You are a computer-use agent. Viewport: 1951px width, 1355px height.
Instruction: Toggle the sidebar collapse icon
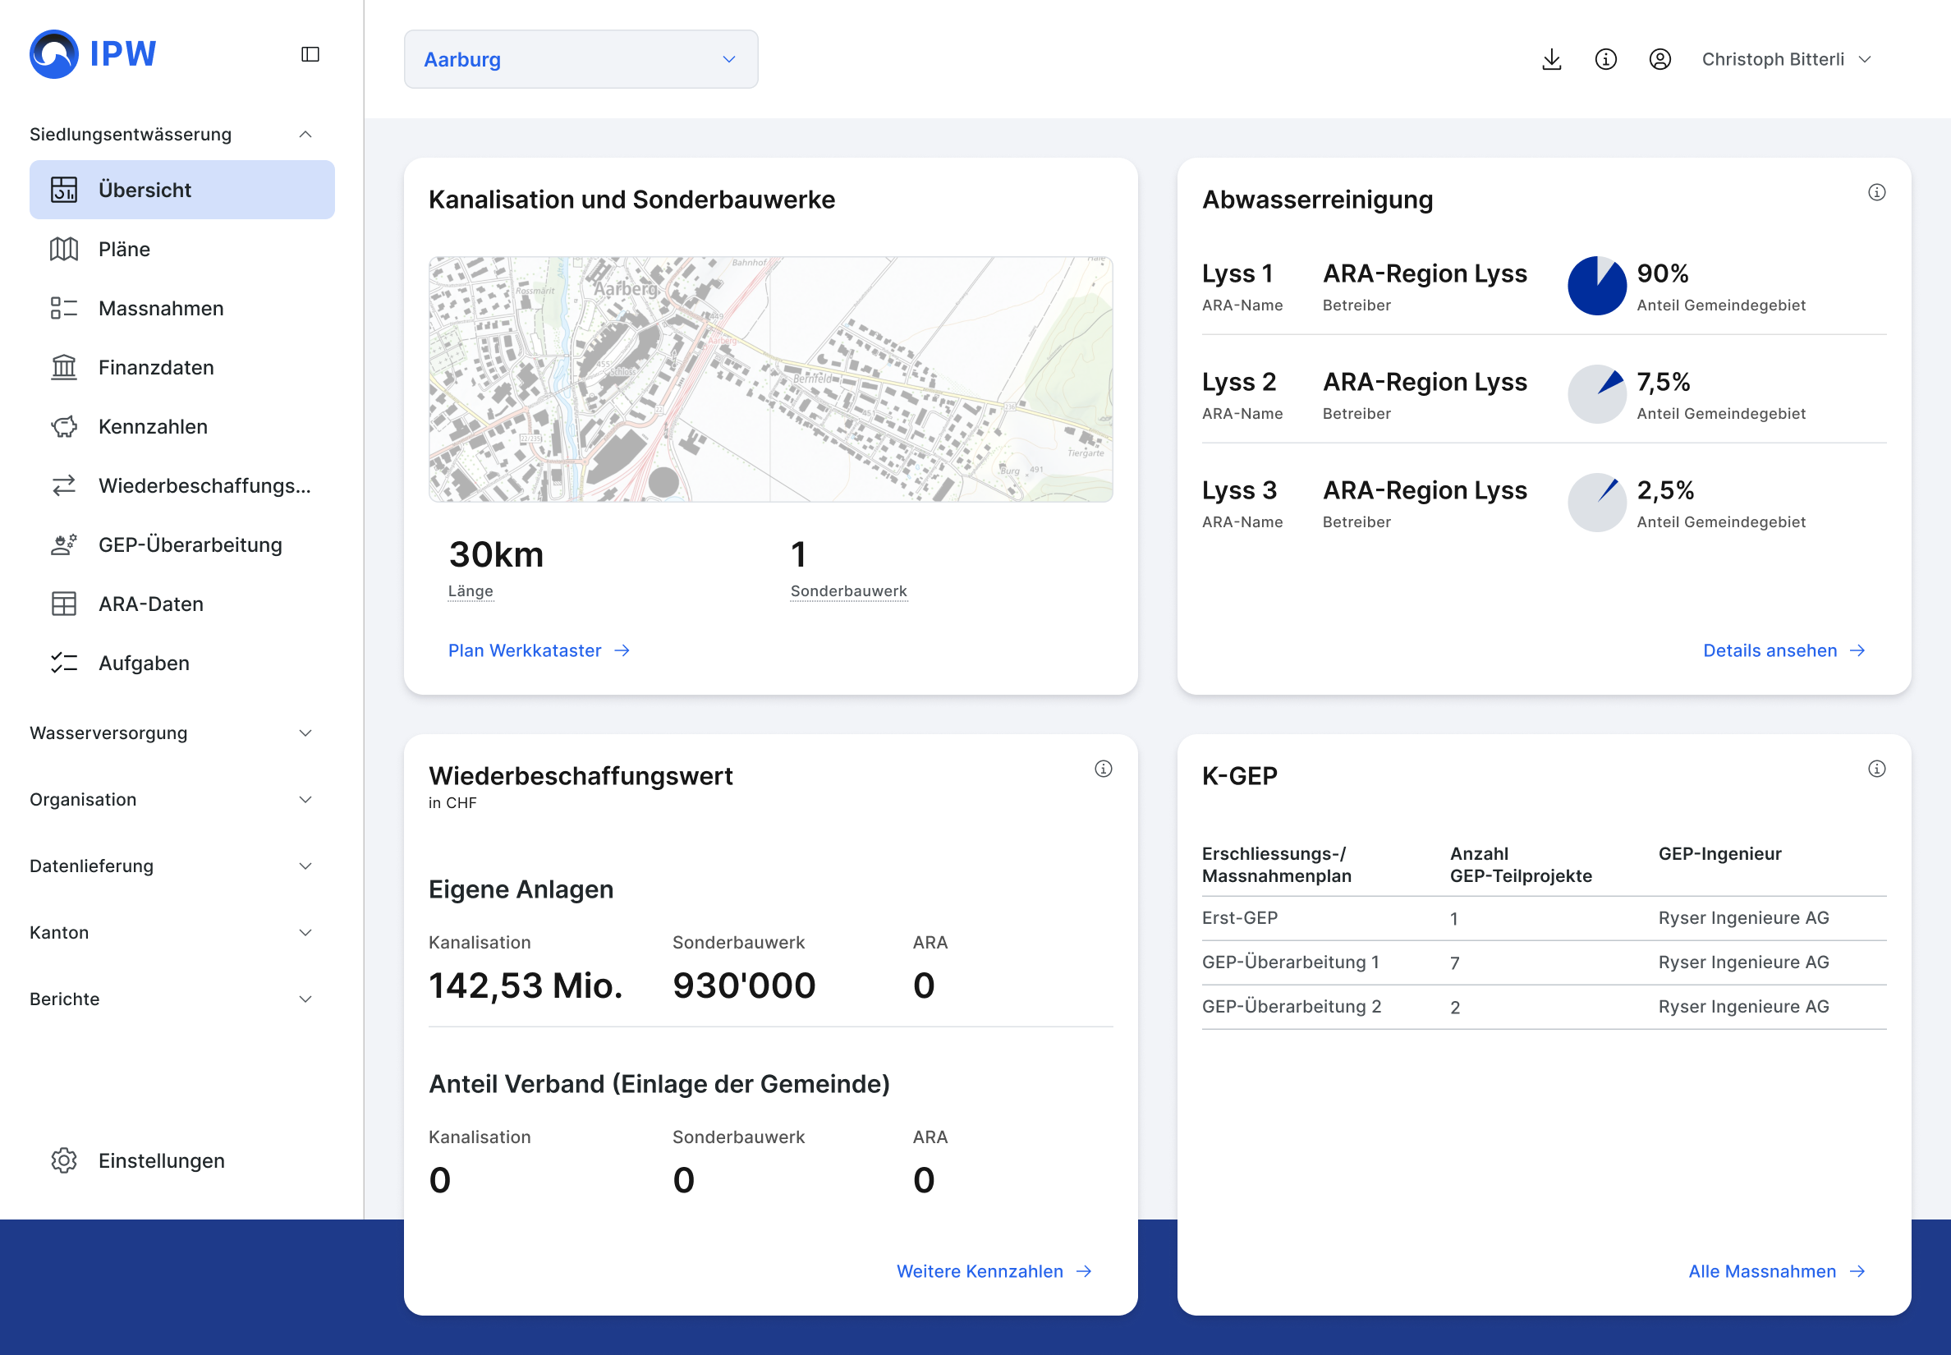pos(310,54)
